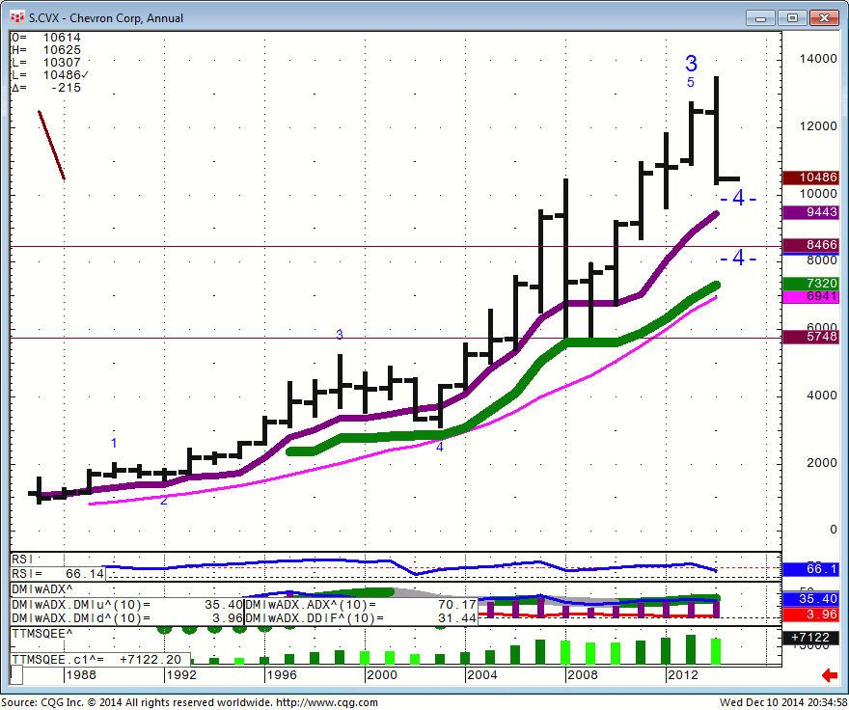Screen dimensions: 849x710
Task: Minimize the Chevron chart window
Action: (x=760, y=18)
